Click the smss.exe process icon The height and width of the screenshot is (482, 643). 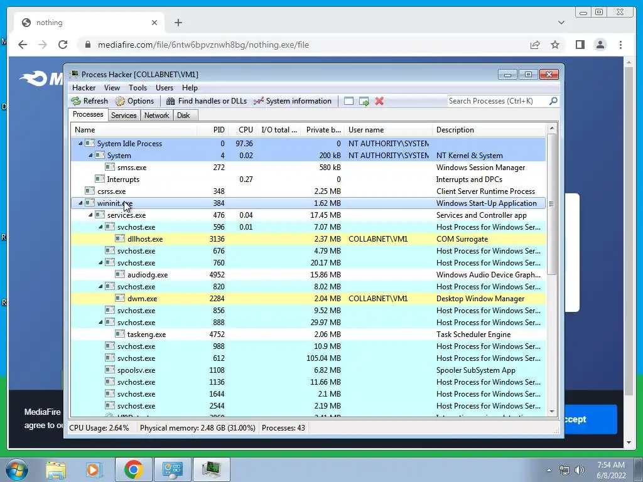pos(109,167)
